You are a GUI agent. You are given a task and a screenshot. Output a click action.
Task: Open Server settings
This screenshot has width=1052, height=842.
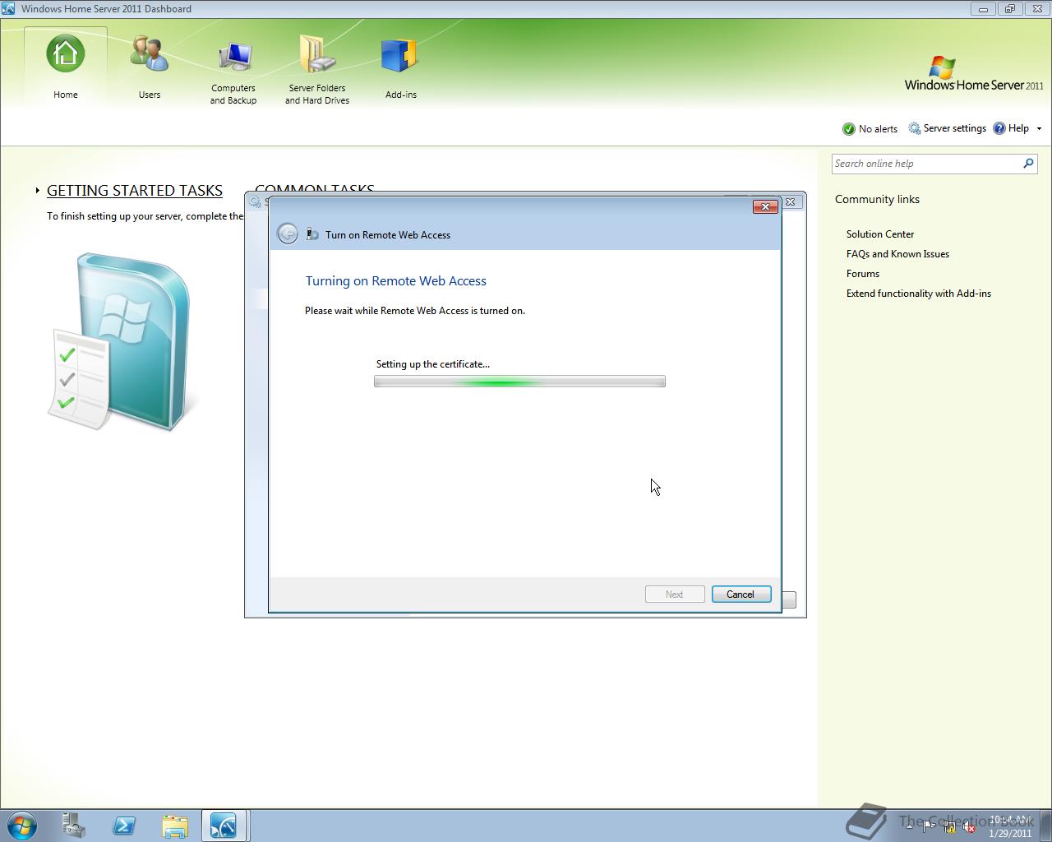(x=947, y=128)
